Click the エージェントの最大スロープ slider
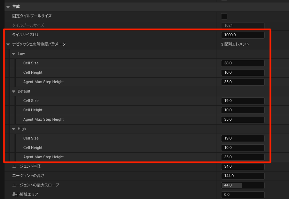The width and height of the screenshot is (289, 199). pos(242,185)
